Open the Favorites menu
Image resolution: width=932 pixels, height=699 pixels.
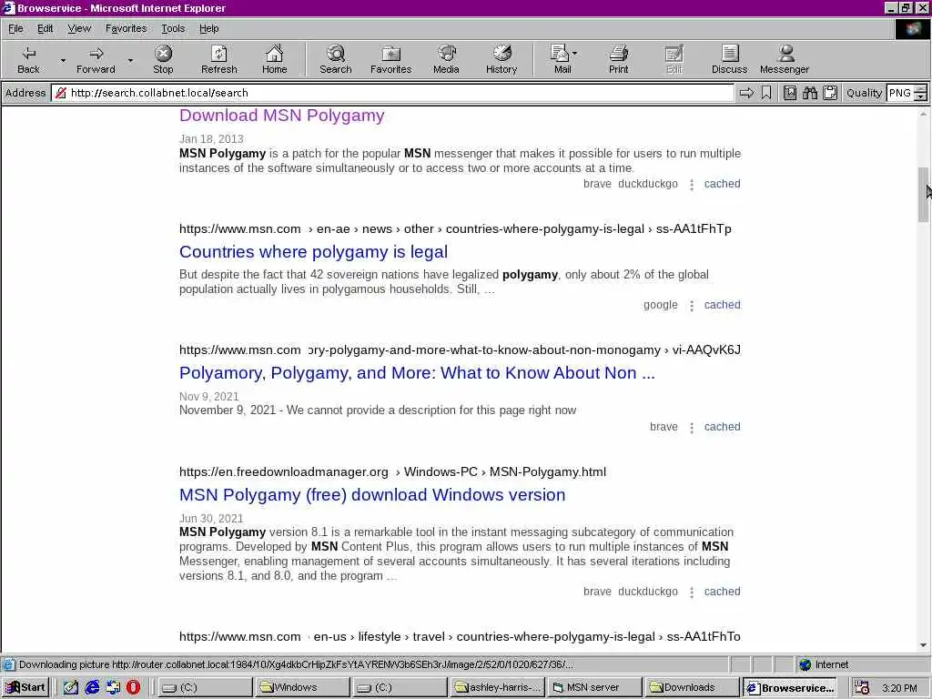tap(126, 28)
